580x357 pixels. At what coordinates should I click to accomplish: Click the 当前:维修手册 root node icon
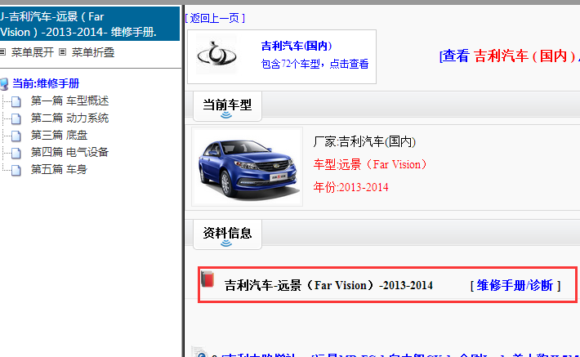tap(4, 84)
